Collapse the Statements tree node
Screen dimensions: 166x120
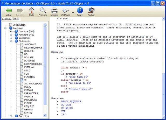(x=11, y=41)
